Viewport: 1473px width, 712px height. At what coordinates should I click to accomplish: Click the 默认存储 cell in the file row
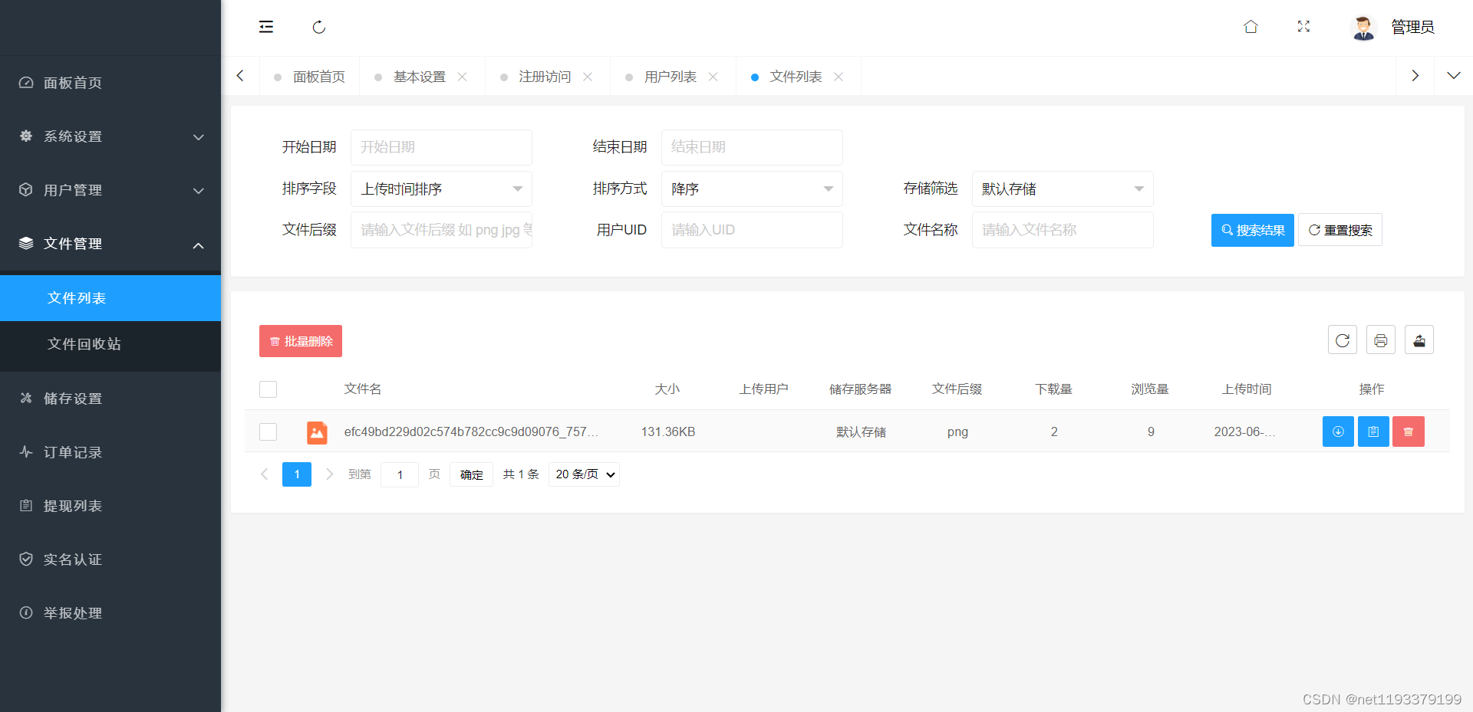click(x=861, y=432)
